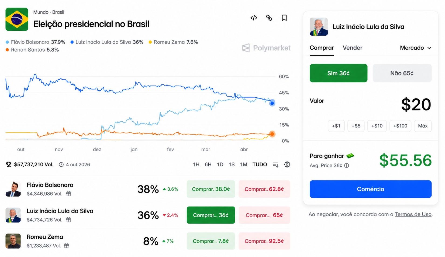Select the Sim 36¢ option
445x257 pixels.
339,73
